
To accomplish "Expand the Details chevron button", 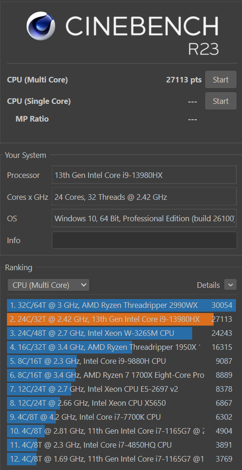I will click(x=230, y=285).
